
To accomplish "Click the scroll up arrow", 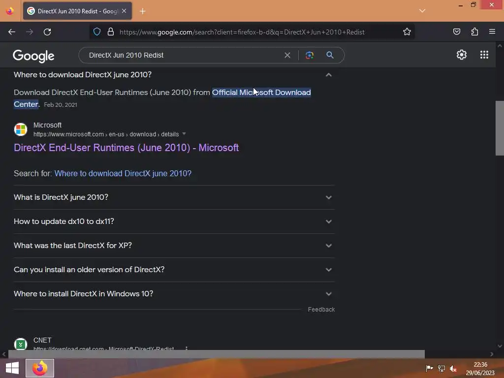I will (x=500, y=46).
